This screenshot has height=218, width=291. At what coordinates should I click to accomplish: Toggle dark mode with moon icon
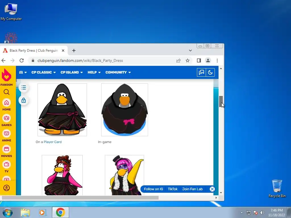tap(210, 72)
